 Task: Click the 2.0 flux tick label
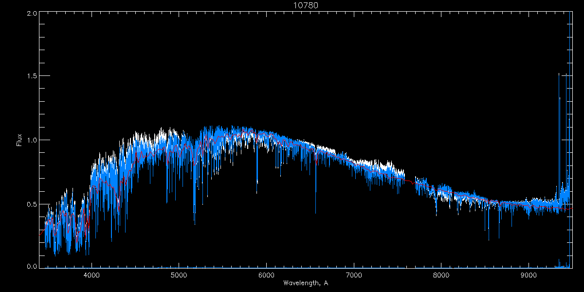point(31,13)
